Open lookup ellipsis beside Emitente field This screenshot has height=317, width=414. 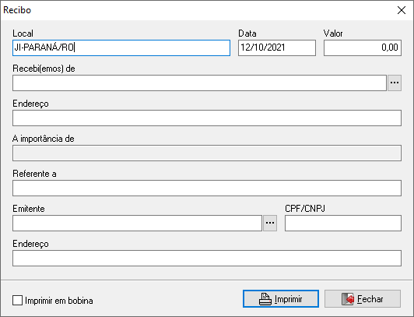(x=270, y=224)
